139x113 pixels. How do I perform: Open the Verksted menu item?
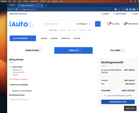pos(77,38)
